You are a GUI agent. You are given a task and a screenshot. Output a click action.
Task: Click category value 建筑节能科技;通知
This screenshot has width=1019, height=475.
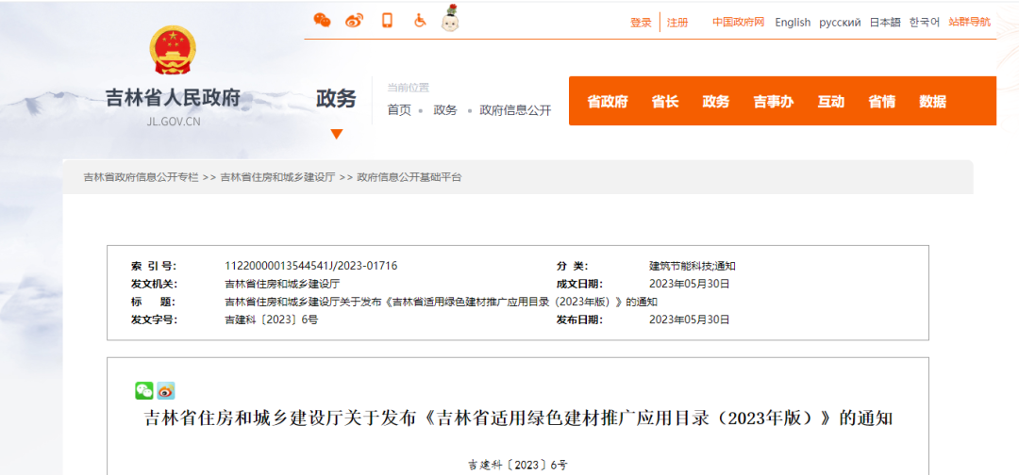tap(693, 266)
